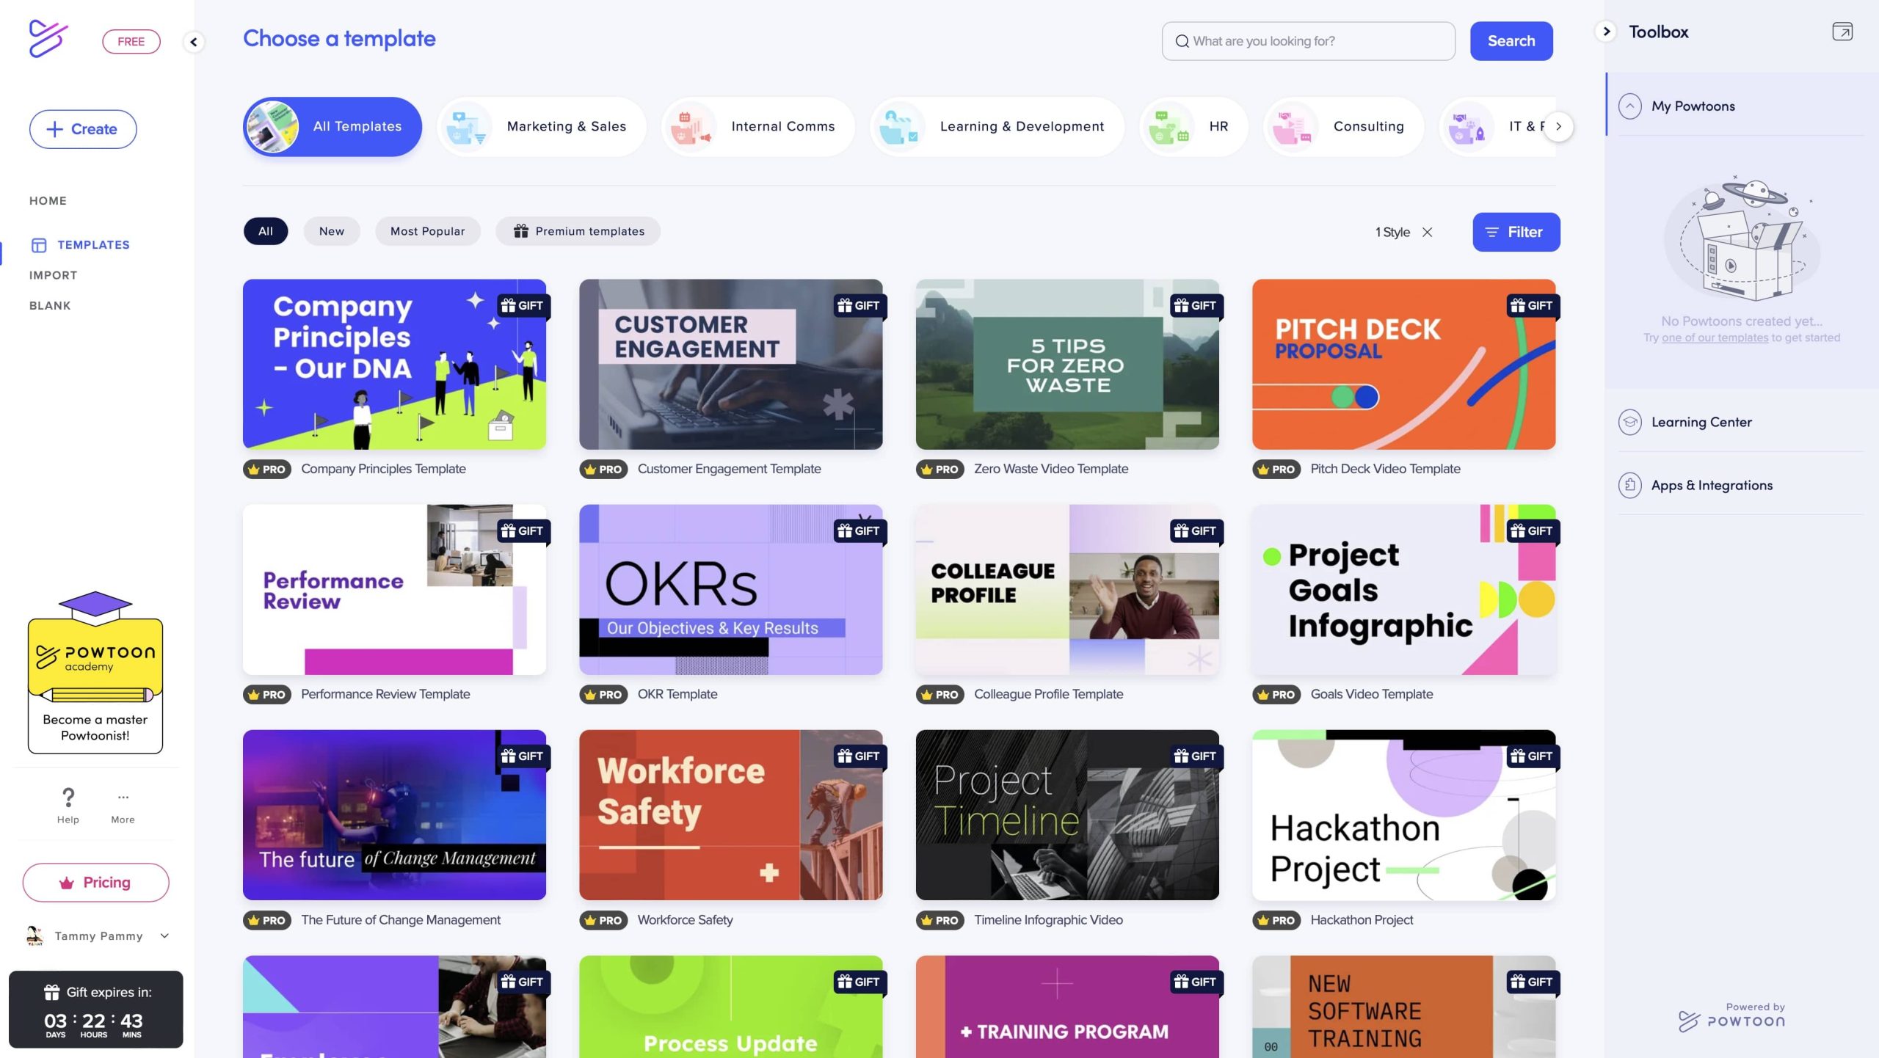1879x1058 pixels.
Task: Clear the 1 Style filter
Action: 1428,232
